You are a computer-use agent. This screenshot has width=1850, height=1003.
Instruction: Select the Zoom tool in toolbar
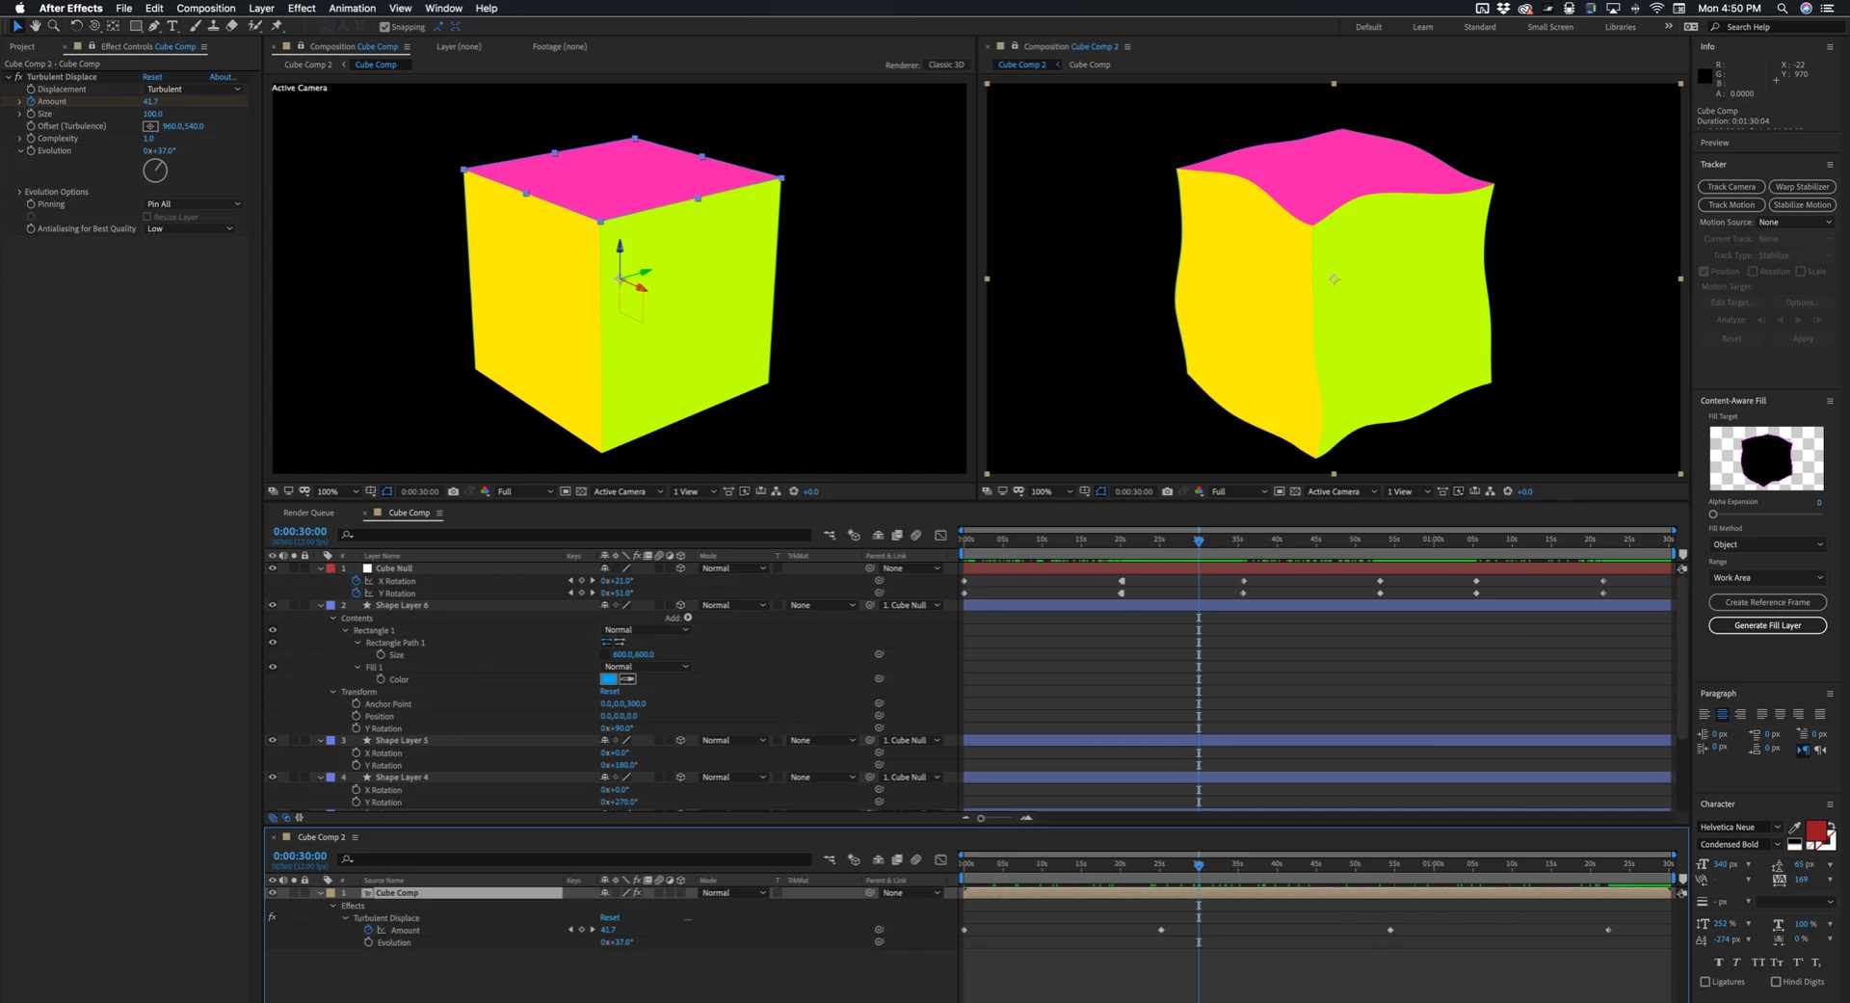click(54, 26)
